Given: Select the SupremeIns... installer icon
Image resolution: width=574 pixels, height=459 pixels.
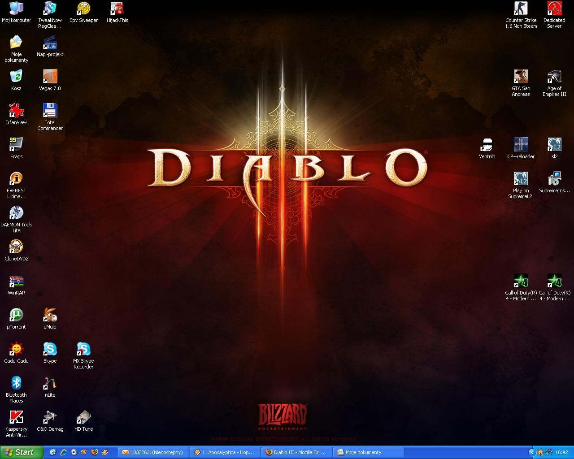Looking at the screenshot, I should point(554,182).
